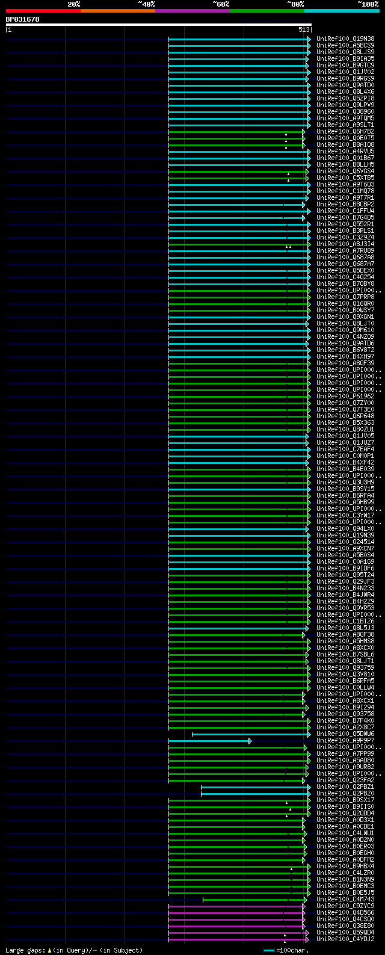Viewport: 385px width, 955px height.
Task: Click hit label UniRef100_C1FFU4
Action: click(x=345, y=211)
